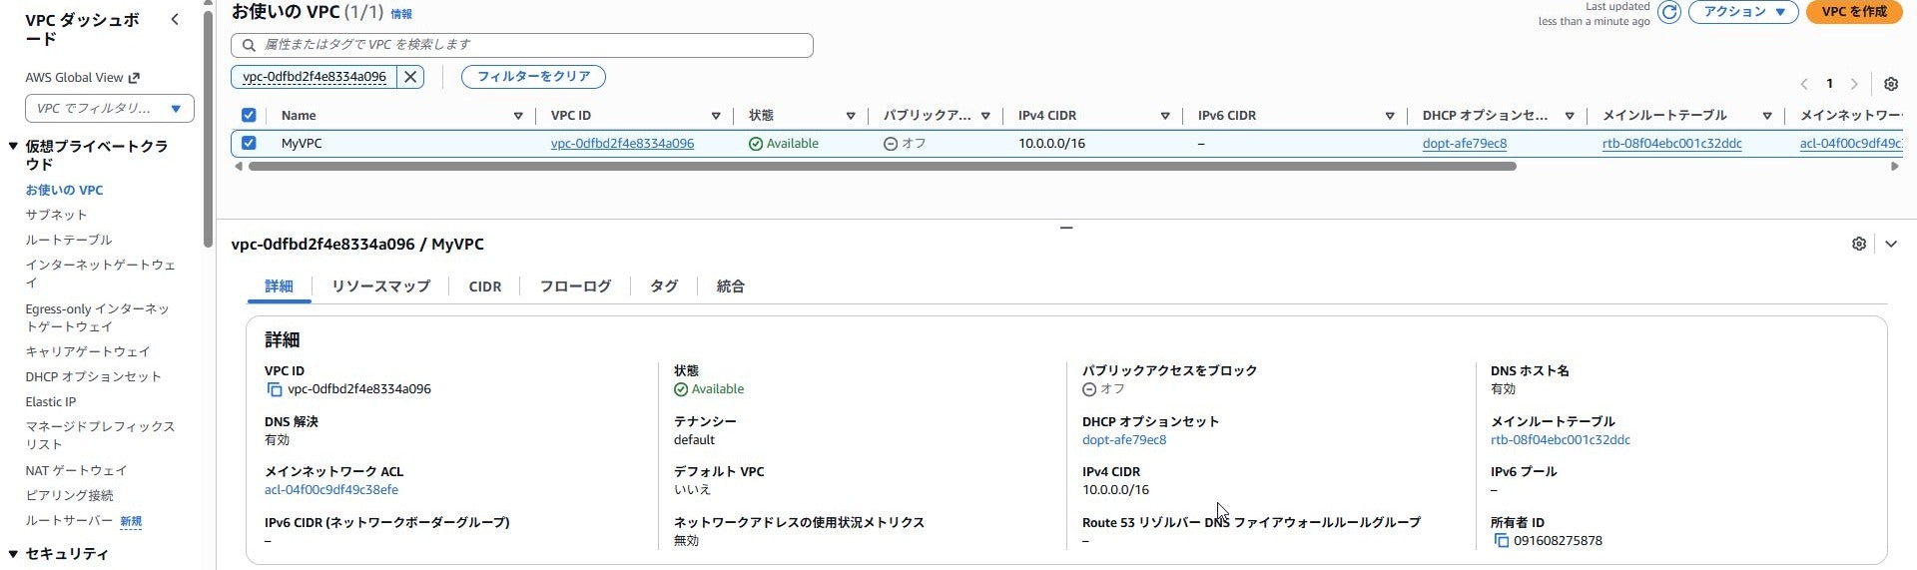The height and width of the screenshot is (570, 1917).
Task: Open acl-04f00c9df49c link in table row
Action: pyautogui.click(x=1851, y=144)
